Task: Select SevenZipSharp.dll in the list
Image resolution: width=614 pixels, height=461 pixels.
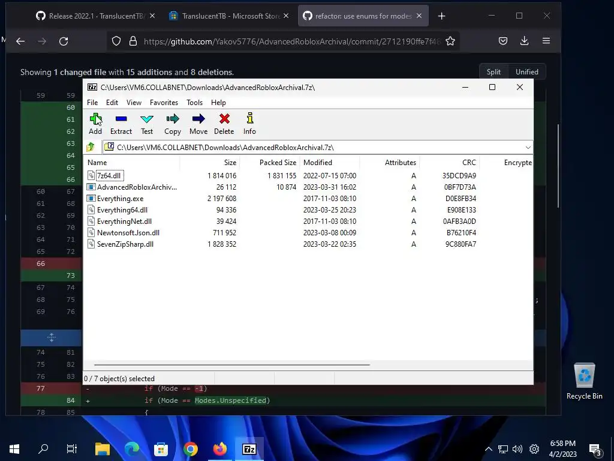Action: [125, 244]
